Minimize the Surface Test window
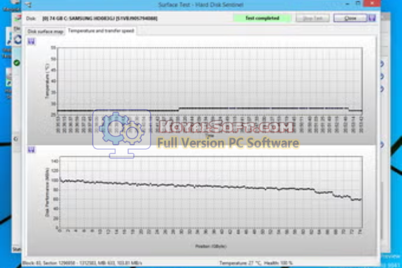This screenshot has width=402, height=268. click(347, 4)
